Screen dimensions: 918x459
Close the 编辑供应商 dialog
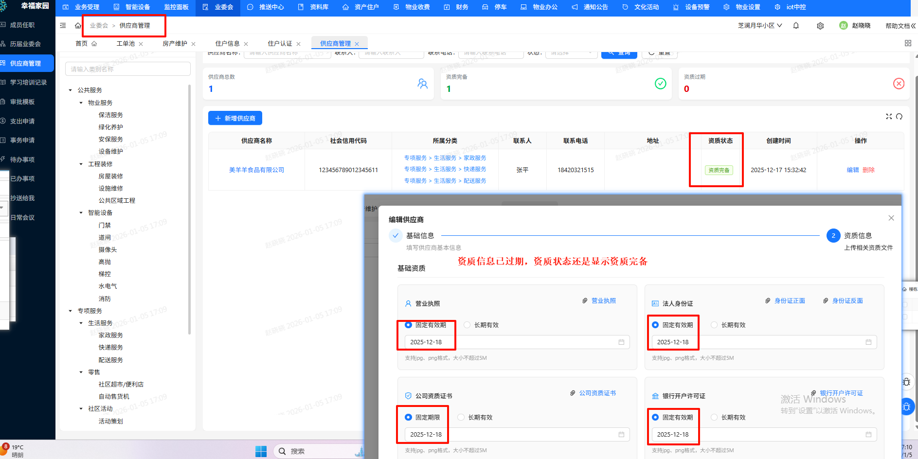tap(891, 218)
